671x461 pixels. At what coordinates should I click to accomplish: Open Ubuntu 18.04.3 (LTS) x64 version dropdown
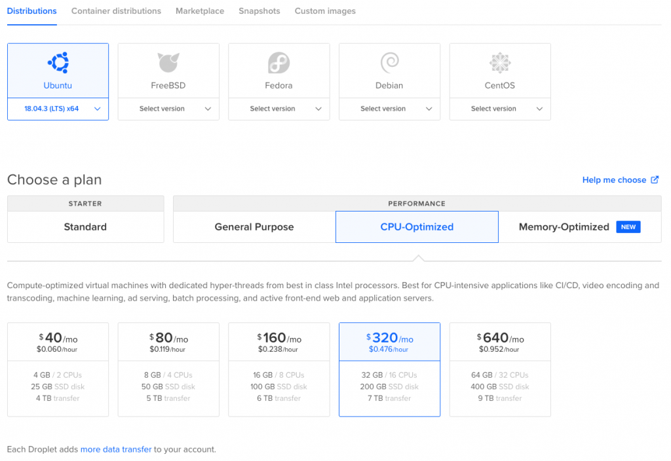[x=58, y=109]
